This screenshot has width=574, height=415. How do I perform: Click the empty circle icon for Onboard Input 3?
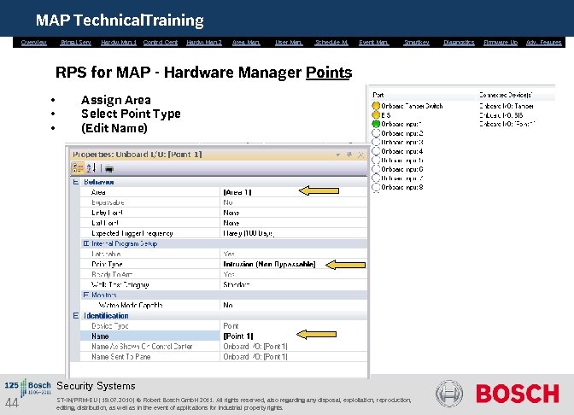(376, 142)
